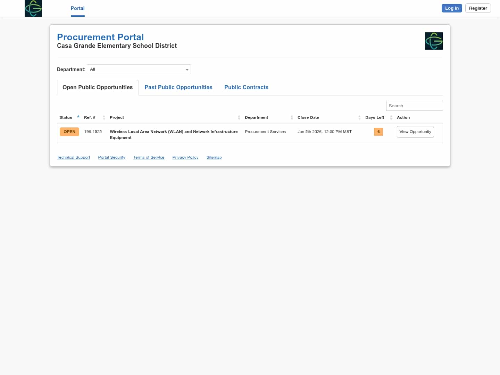Sort by Project using its sort icon
Image resolution: width=500 pixels, height=375 pixels.
coord(239,117)
